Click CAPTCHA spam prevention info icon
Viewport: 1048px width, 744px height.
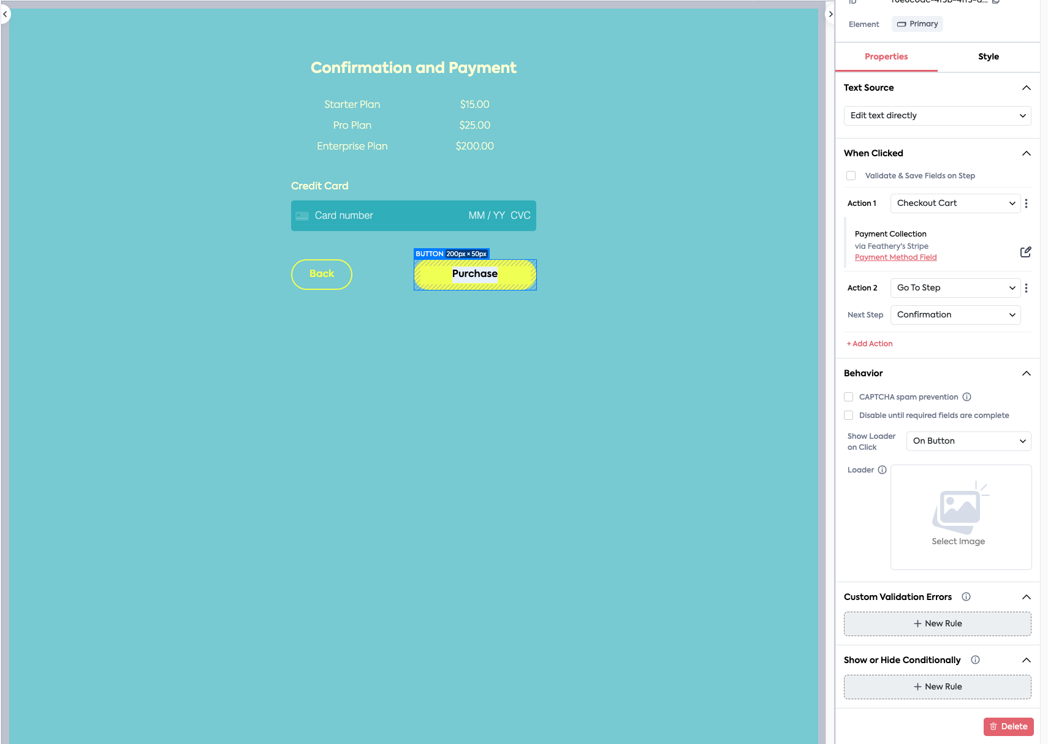click(966, 397)
